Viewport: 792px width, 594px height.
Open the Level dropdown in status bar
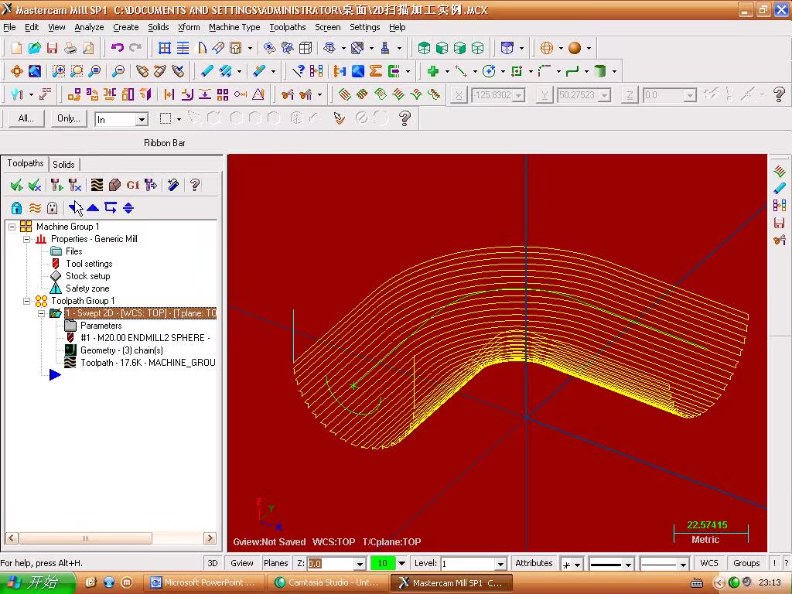point(500,564)
